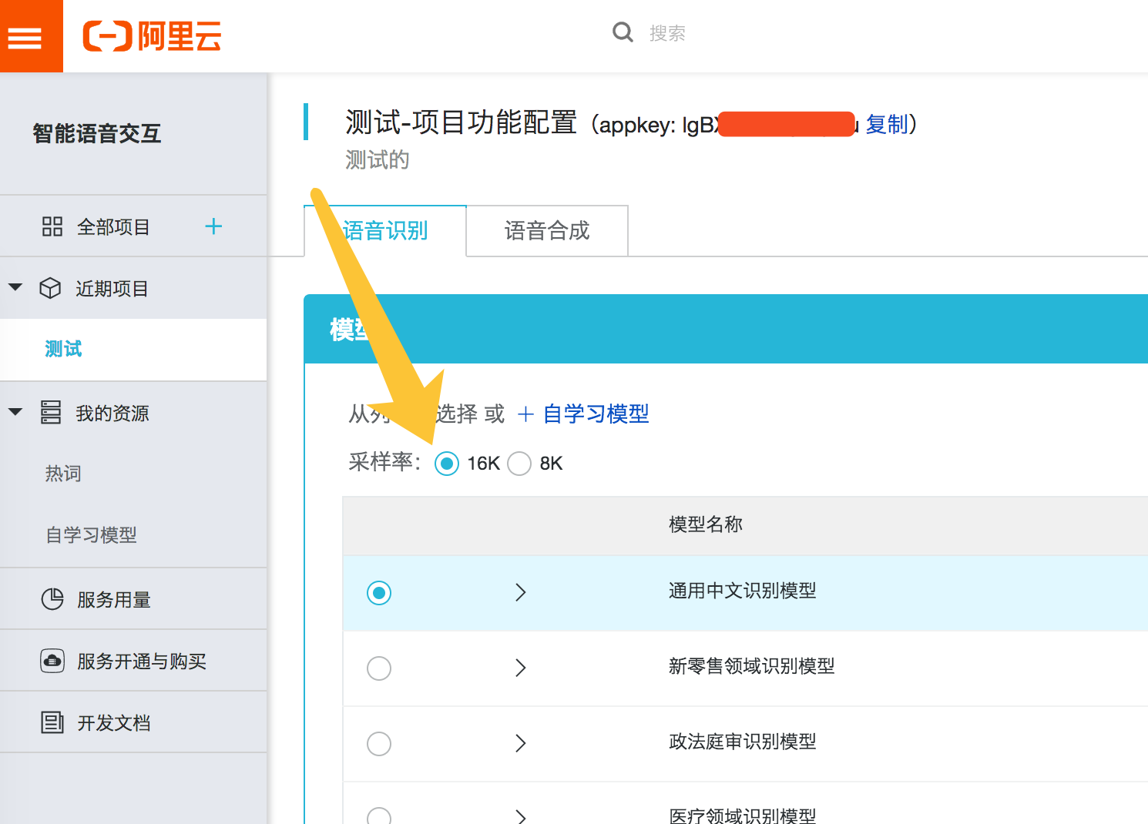Screen dimensions: 1148x824
Task: Choose the 政法庭审识别模型 radio button
Action: 379,743
